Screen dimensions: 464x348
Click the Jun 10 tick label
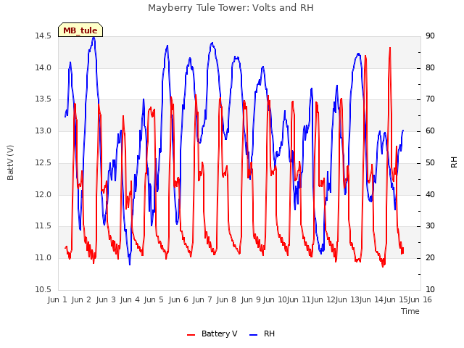[x=275, y=299]
